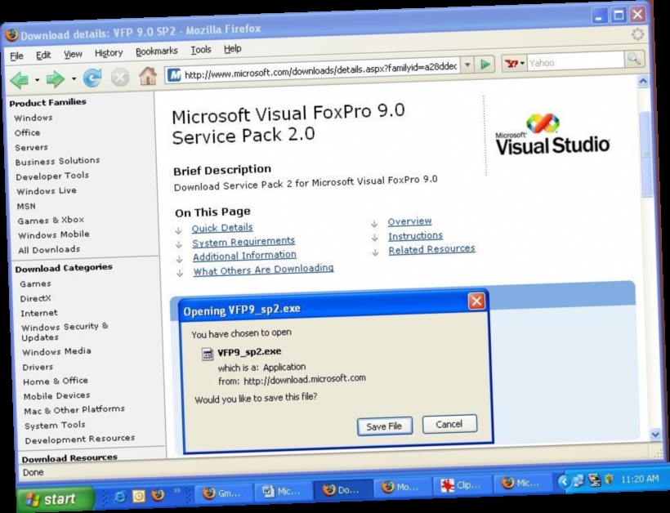Screen dimensions: 670x513
Task: Click the security shield icon in the tray
Action: tap(609, 480)
